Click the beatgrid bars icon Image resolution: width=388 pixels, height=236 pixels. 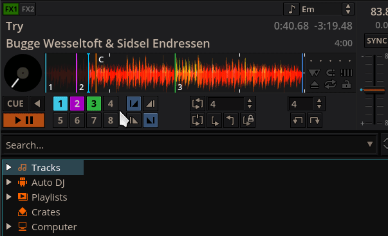pyautogui.click(x=346, y=73)
